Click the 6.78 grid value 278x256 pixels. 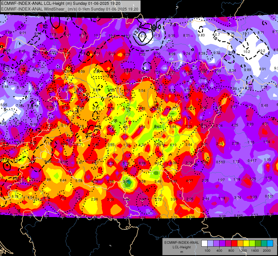15,196
